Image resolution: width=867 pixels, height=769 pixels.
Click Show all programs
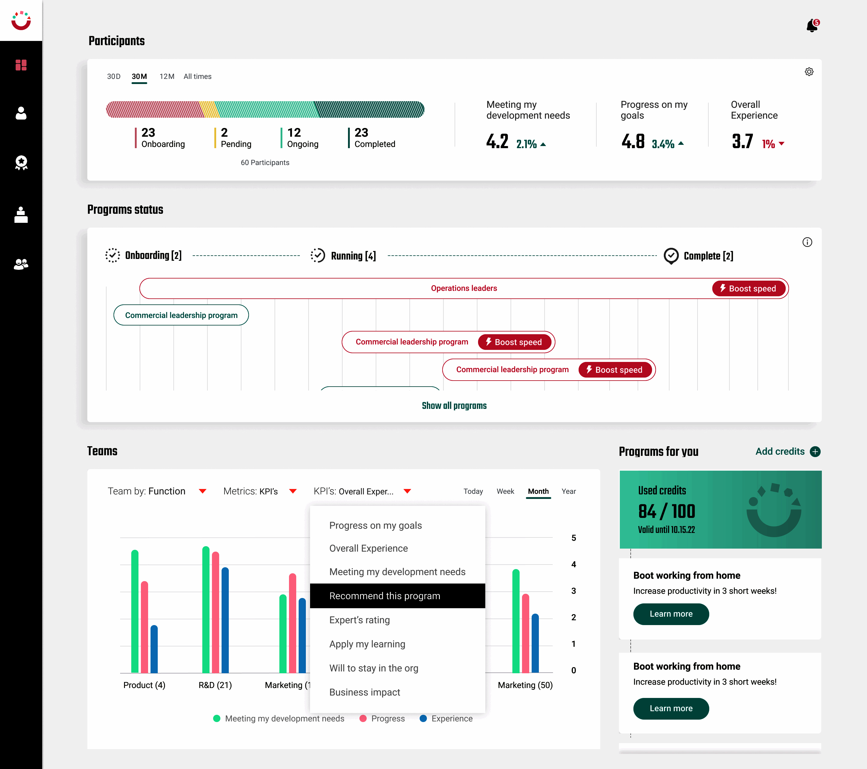click(454, 406)
